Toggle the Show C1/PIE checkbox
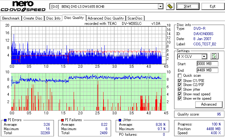This screenshot has height=137, width=225. point(180,81)
